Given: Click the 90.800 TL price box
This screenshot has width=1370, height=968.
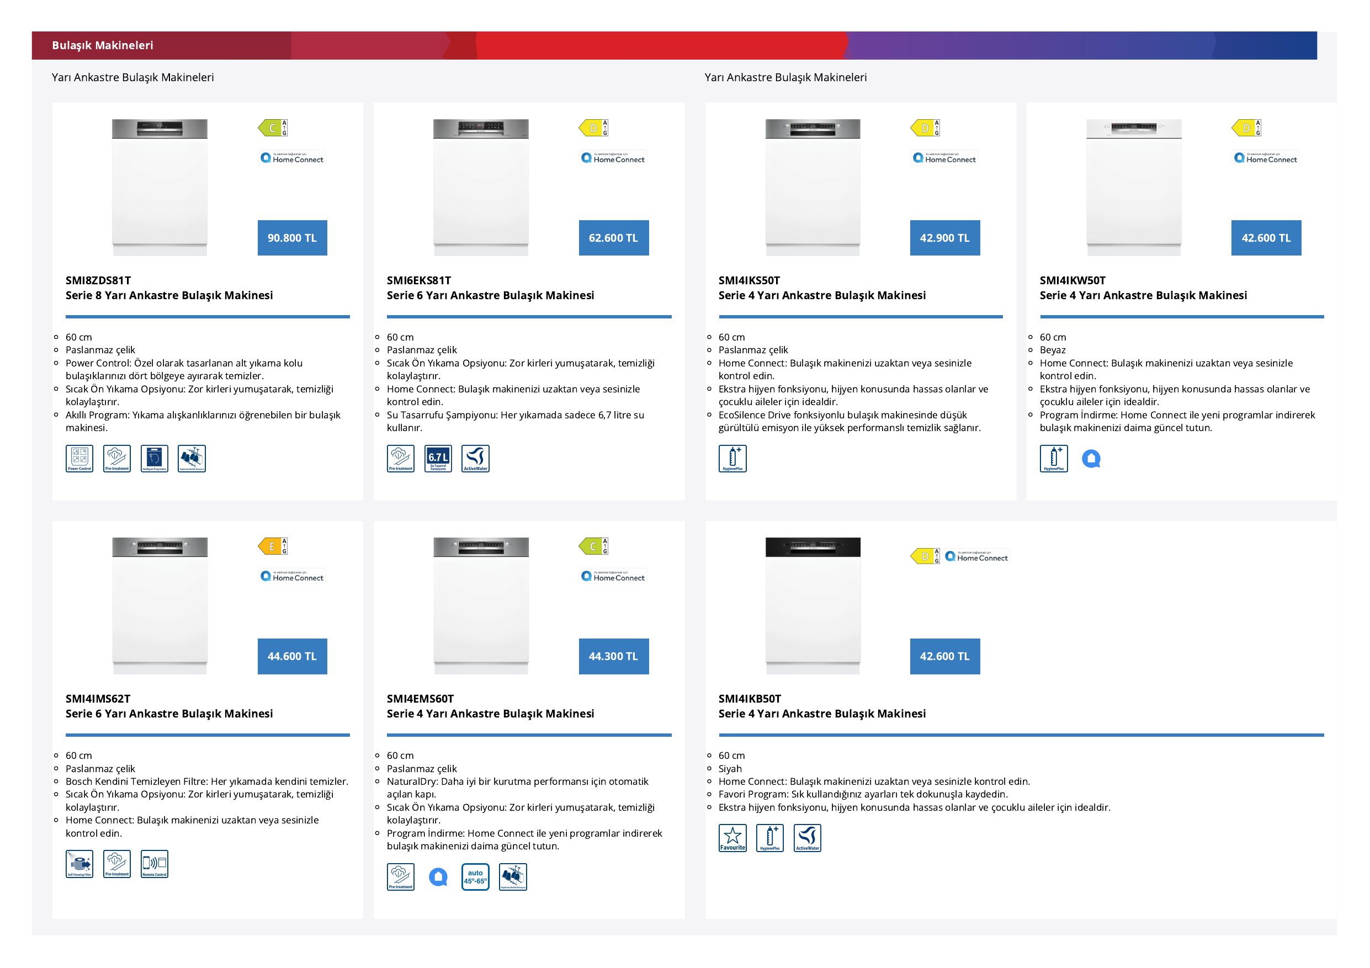Looking at the screenshot, I should point(293,238).
